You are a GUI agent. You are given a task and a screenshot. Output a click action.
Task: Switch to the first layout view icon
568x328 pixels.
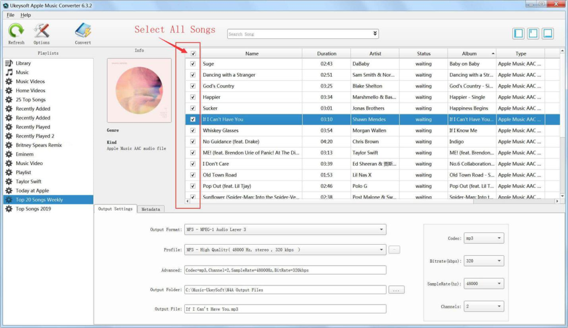[x=518, y=33]
